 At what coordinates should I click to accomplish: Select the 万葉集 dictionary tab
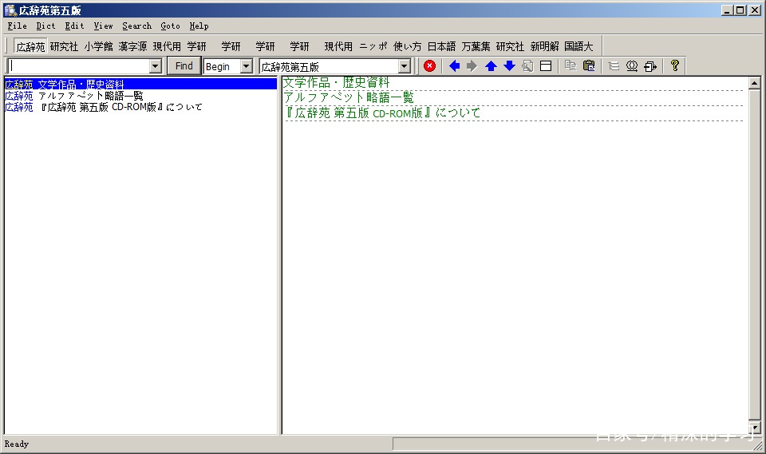coord(476,46)
